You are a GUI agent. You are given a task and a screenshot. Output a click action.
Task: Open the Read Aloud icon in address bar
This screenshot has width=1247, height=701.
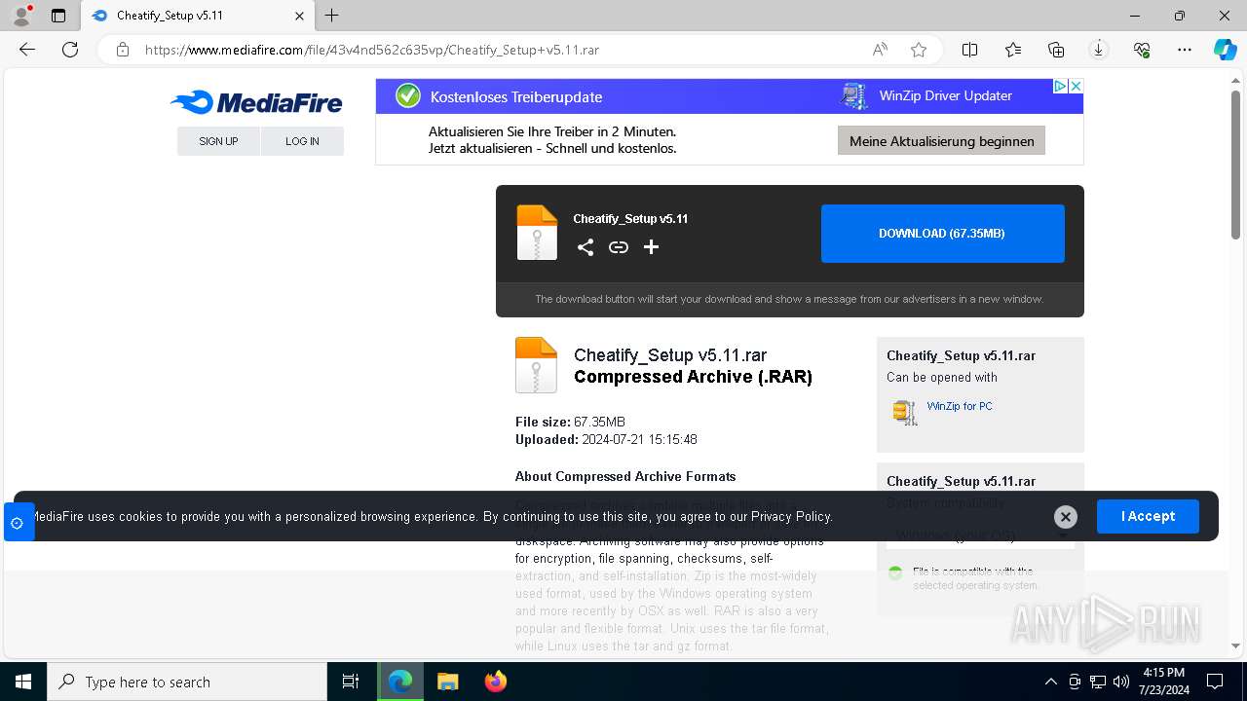coord(880,50)
